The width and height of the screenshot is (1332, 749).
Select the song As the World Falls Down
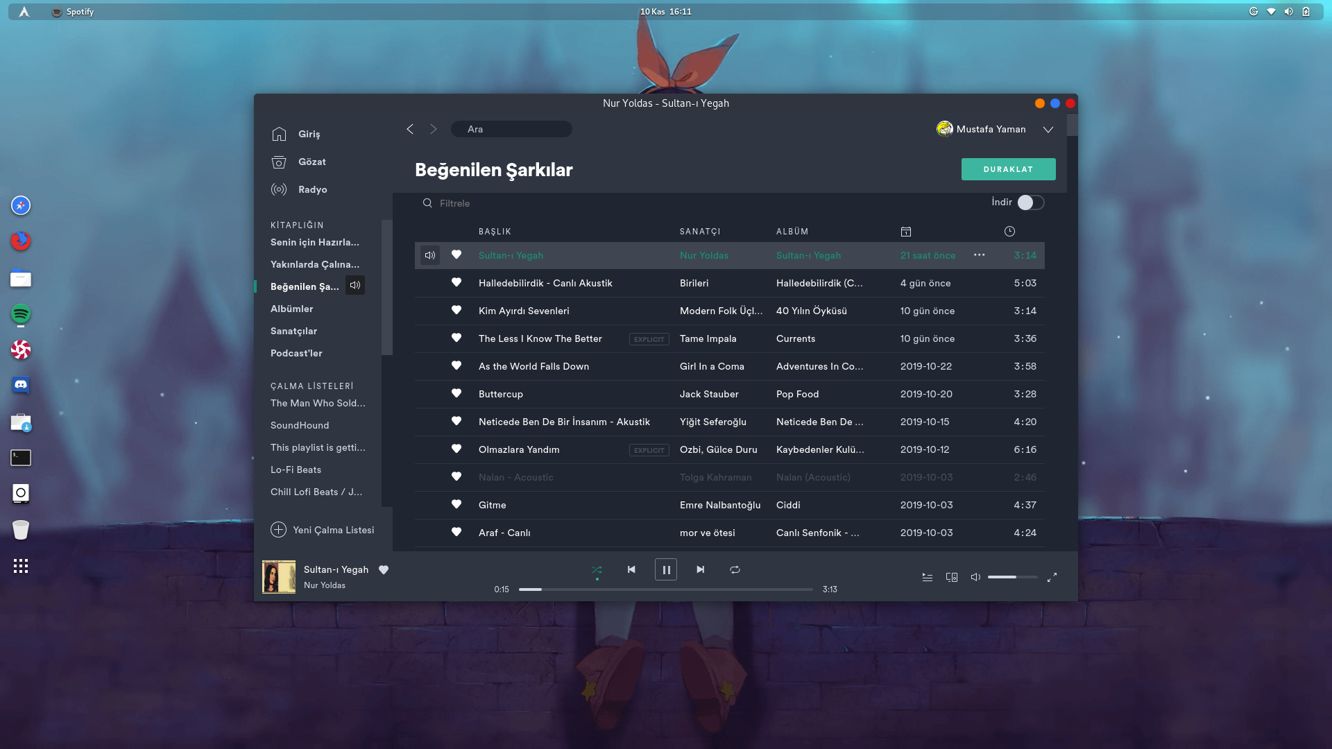click(x=534, y=366)
